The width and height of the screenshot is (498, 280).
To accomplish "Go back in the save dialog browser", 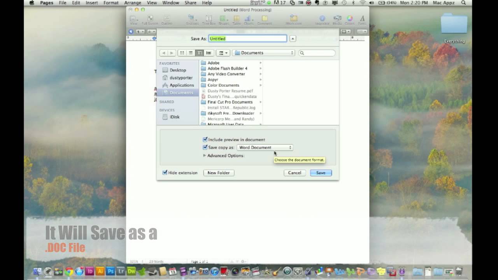I will pyautogui.click(x=164, y=53).
